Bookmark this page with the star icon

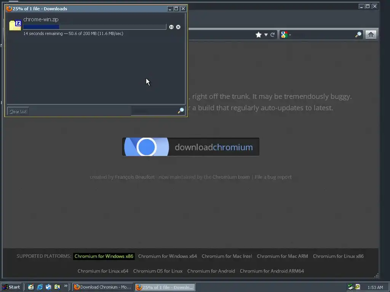tap(259, 35)
